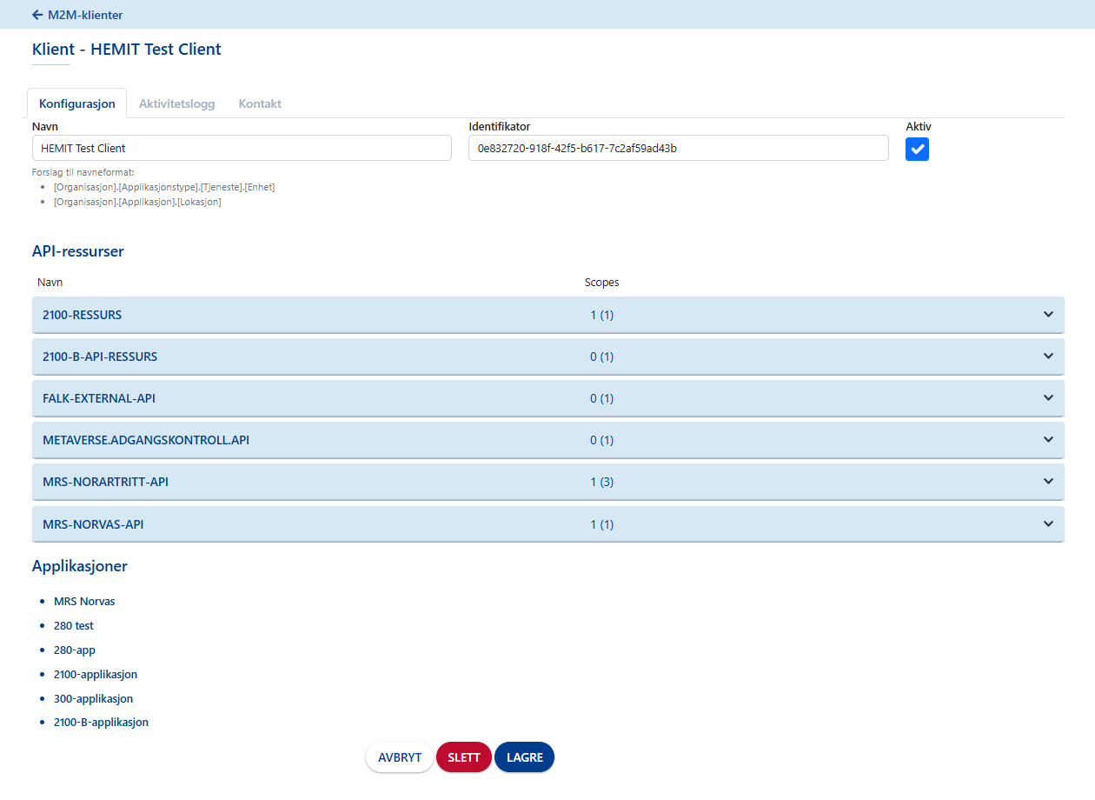Viewport: 1095px width, 800px height.
Task: Expand the 2100-RESSURS chevron
Action: [1048, 315]
